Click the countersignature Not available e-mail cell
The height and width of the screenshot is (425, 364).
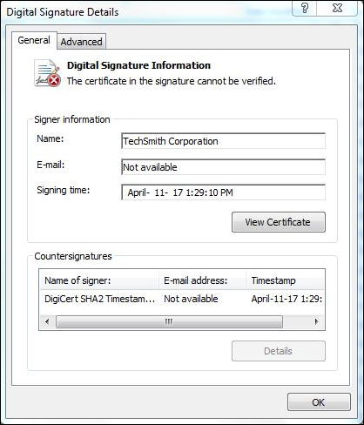pyautogui.click(x=191, y=299)
